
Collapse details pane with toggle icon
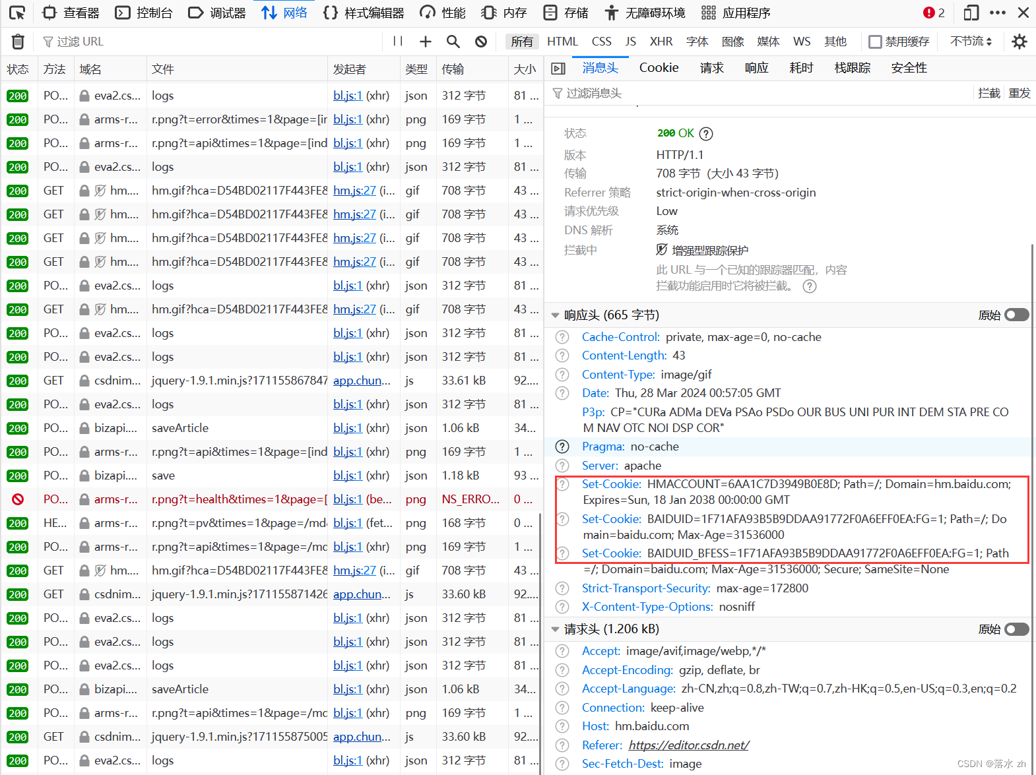point(558,69)
